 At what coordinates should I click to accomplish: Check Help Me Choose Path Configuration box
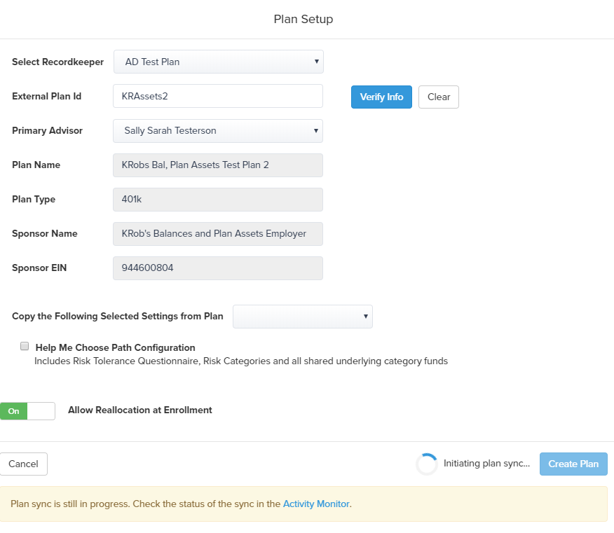pos(25,346)
